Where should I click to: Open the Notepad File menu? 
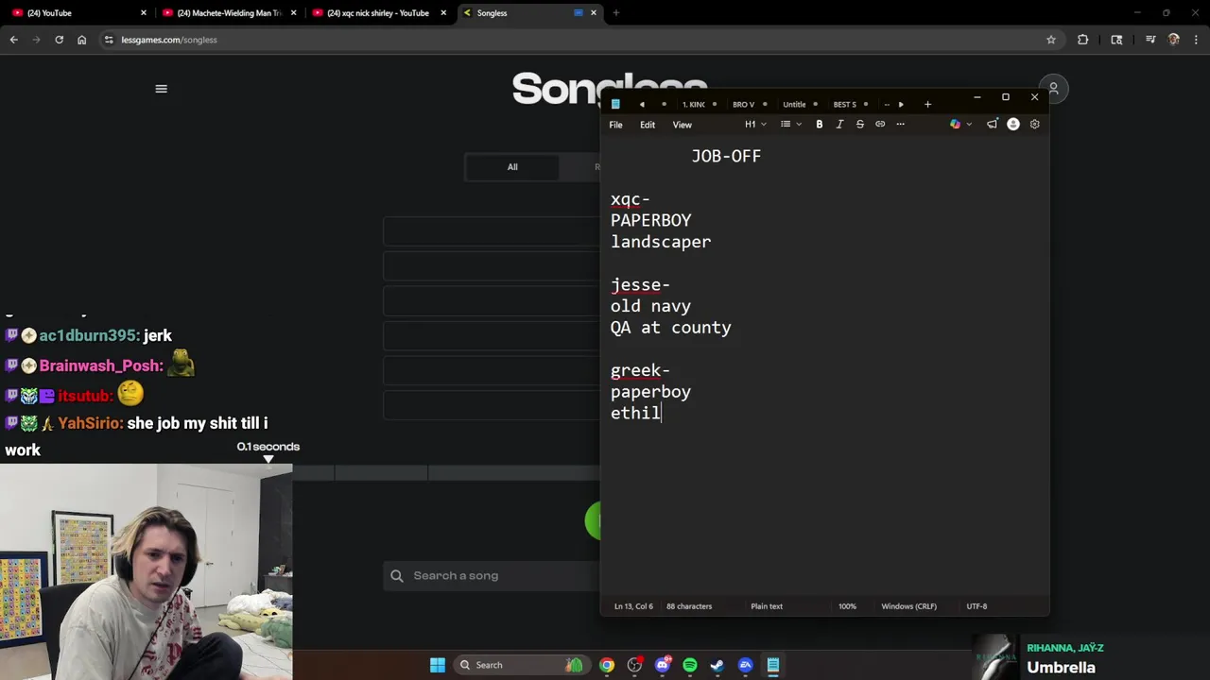[615, 125]
